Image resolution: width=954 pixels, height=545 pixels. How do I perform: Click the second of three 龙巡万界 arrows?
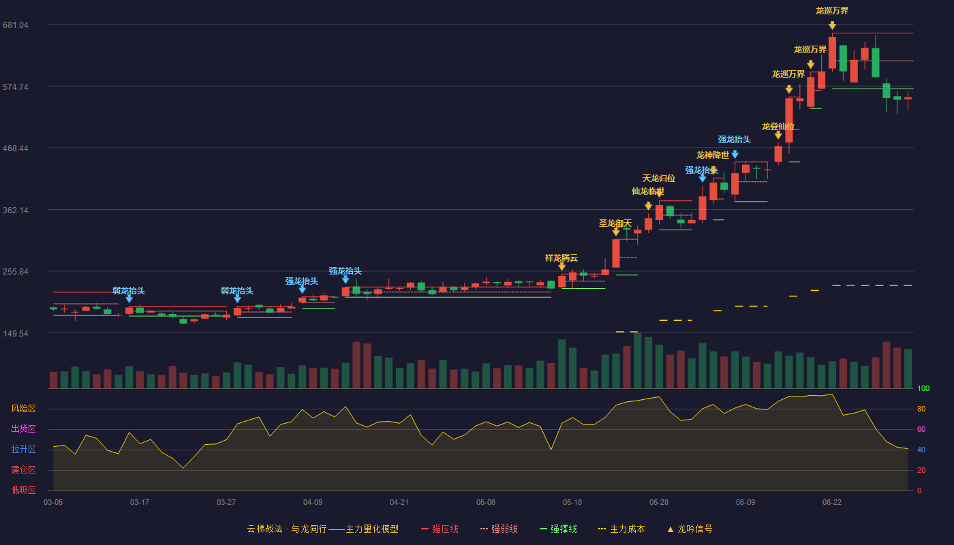point(810,64)
